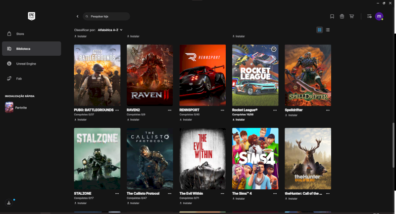Viewport: 396px width, 214px height.
Task: Toggle favorite heart on Rocket League cover
Action: [274, 49]
